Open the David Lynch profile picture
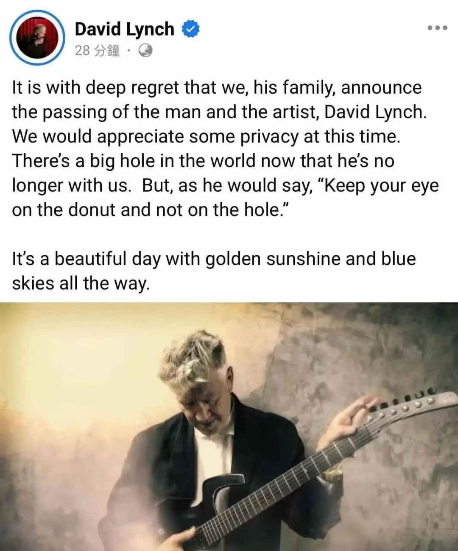Viewport: 458px width, 551px height. 37,37
